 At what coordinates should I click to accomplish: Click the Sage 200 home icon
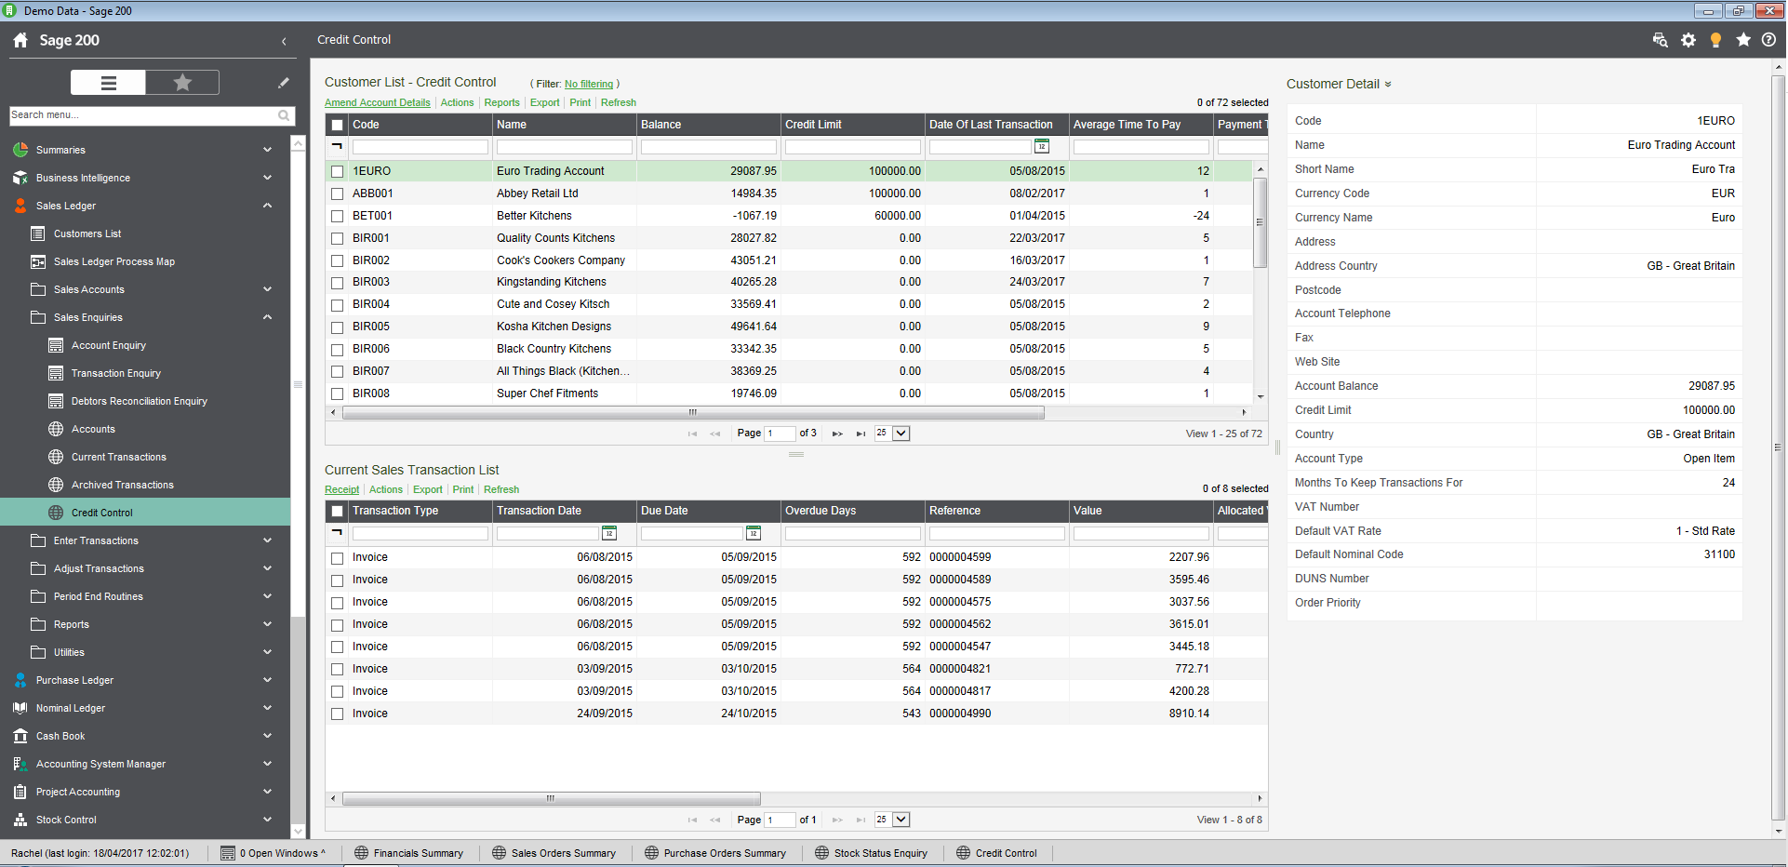point(20,40)
